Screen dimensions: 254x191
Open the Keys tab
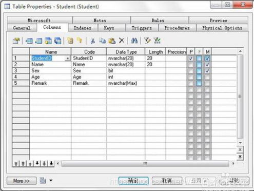(109, 28)
